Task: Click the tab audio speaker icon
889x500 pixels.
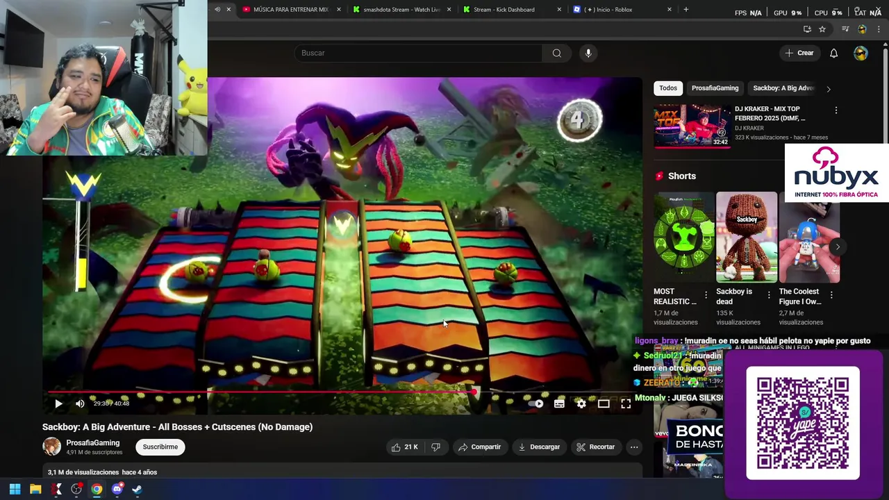Action: 217,10
